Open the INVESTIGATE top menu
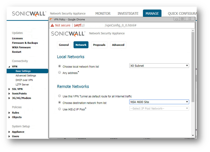 [x=128, y=14]
